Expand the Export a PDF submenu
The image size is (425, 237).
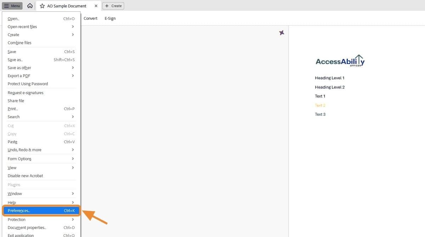tap(19, 76)
